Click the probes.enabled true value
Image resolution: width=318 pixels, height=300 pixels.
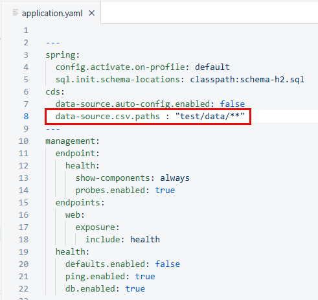[x=165, y=190]
